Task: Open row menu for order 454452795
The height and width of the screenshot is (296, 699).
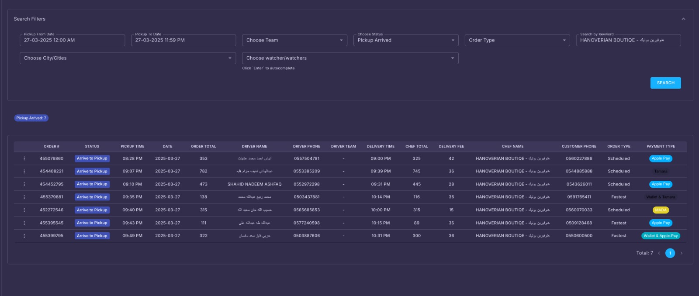Action: [24, 184]
